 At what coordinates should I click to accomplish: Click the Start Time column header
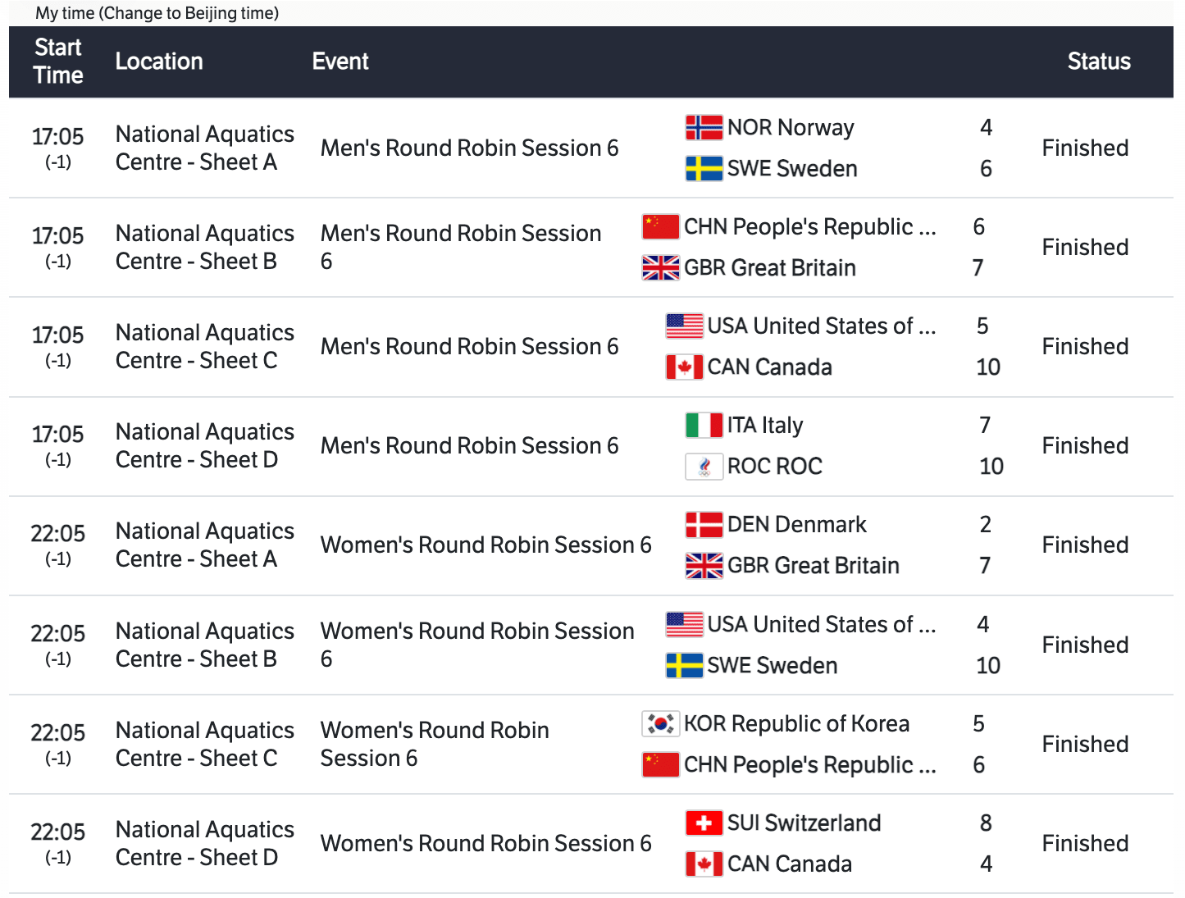point(58,62)
